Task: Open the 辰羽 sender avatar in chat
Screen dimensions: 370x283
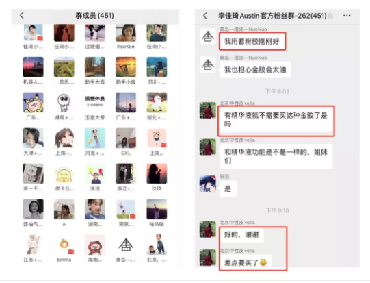Action: [x=208, y=184]
